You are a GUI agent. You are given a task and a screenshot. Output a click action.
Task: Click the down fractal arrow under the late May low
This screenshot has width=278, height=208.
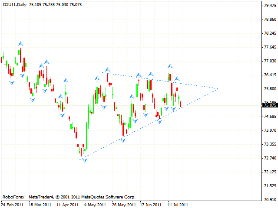(123, 141)
